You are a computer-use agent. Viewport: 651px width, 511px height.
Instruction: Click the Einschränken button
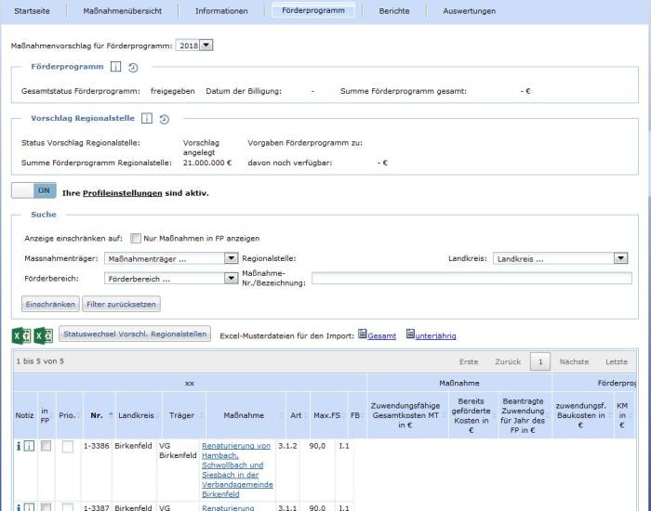pyautogui.click(x=50, y=304)
